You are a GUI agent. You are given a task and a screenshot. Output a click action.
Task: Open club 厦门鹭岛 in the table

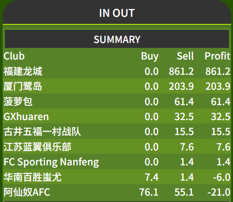[23, 86]
